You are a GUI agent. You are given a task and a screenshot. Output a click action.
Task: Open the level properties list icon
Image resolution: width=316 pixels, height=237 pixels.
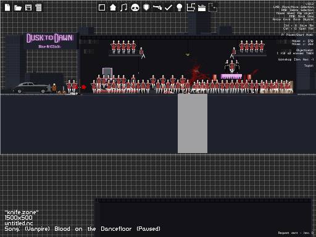coord(38,7)
